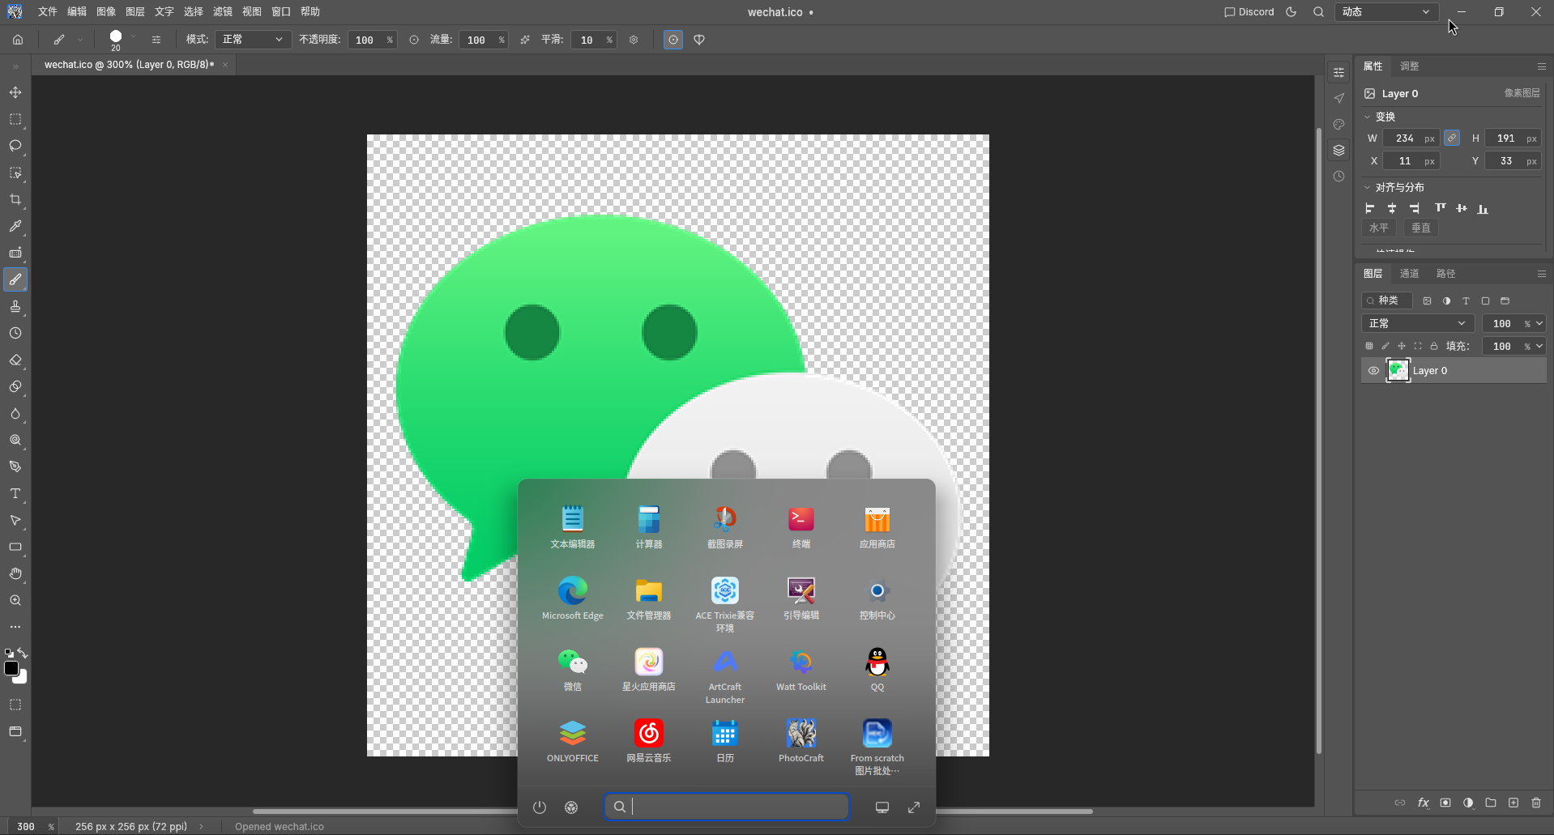Viewport: 1554px width, 835px height.
Task: Collapse the 对齐与分布 section
Action: (1368, 187)
